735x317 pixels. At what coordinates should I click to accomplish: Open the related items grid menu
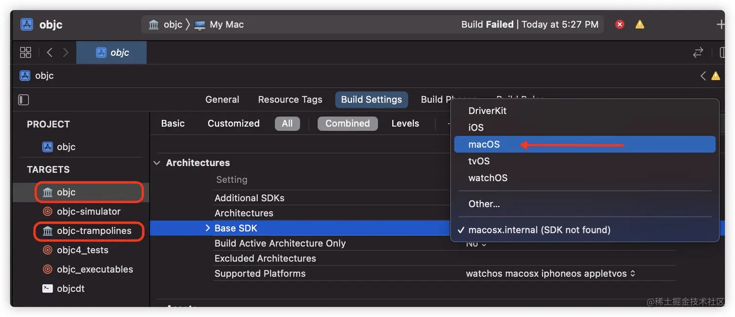pos(25,53)
